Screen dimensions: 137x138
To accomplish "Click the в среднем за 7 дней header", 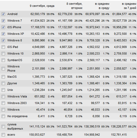I will point(129,6).
